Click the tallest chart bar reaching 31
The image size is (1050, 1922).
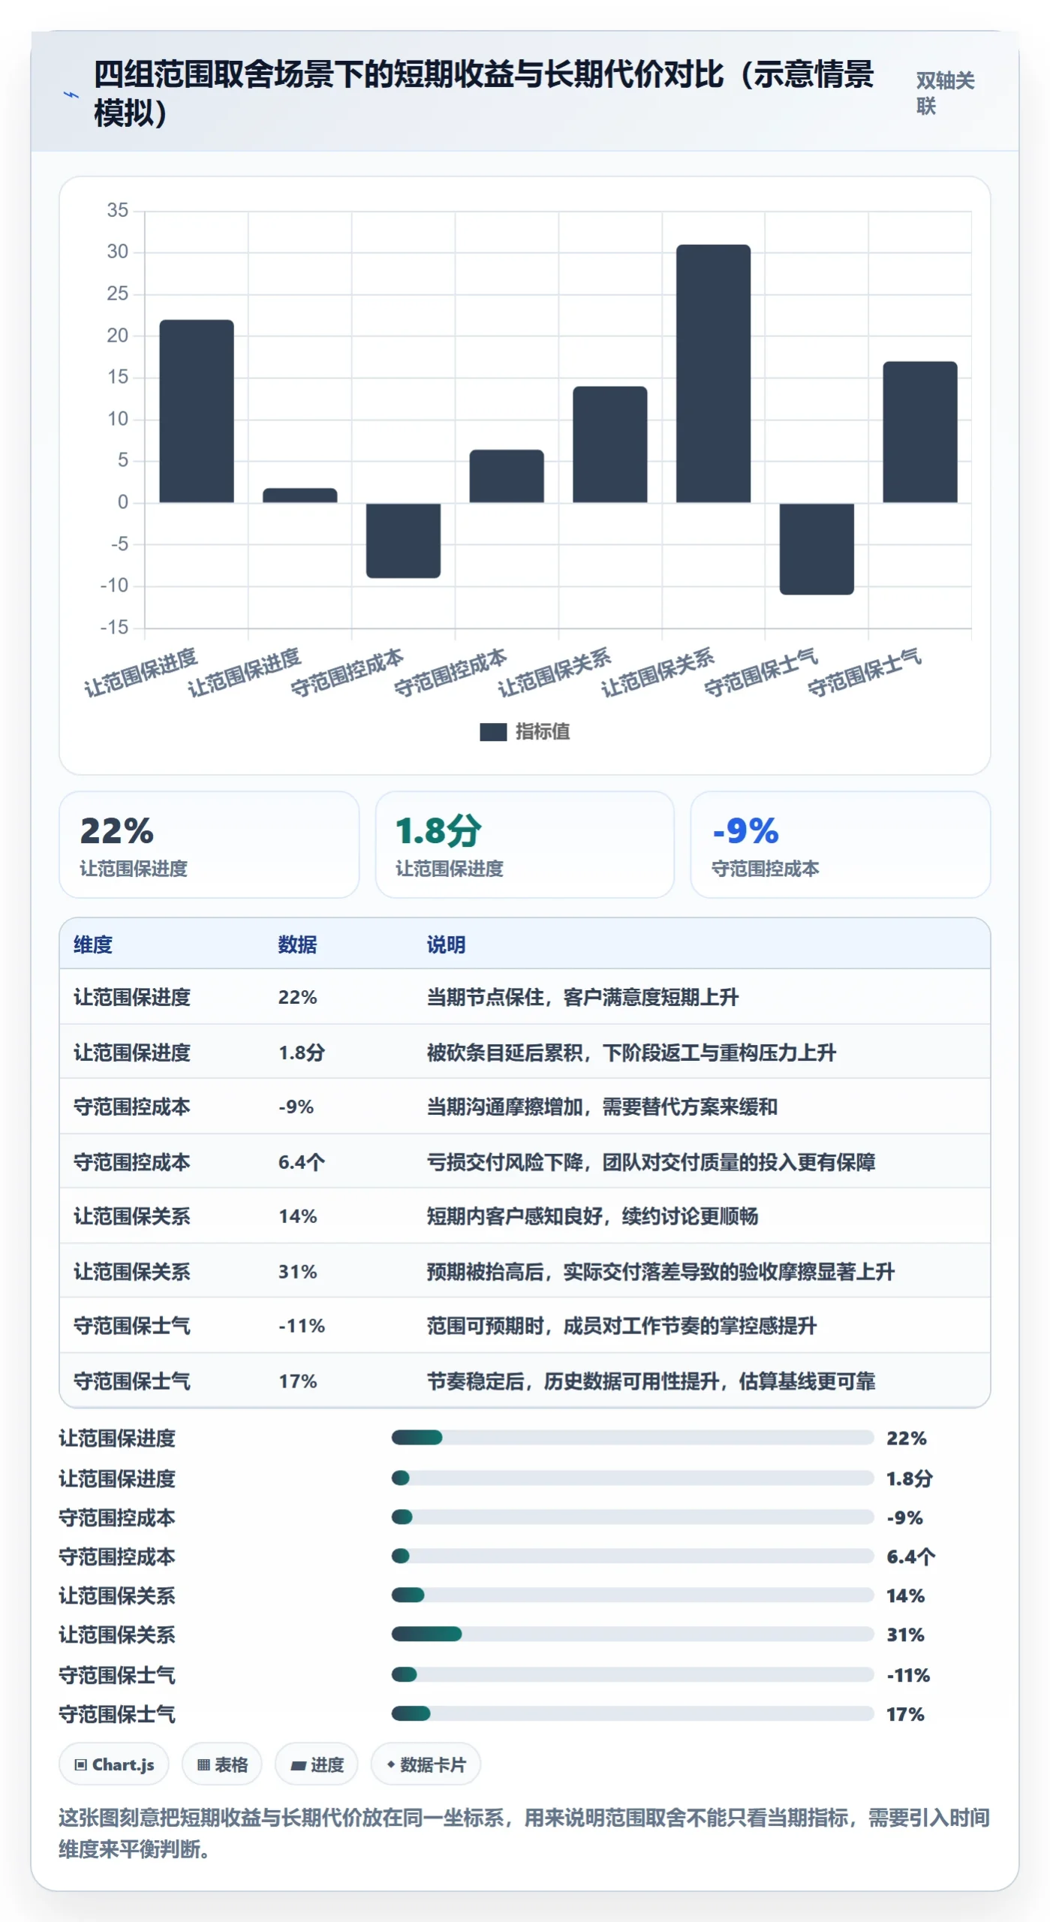coord(713,373)
